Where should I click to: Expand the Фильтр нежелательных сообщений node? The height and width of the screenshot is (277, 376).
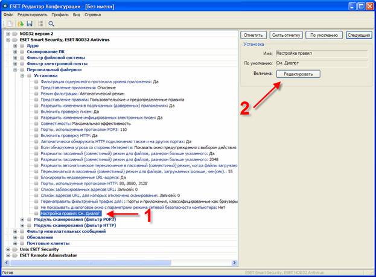coord(15,231)
